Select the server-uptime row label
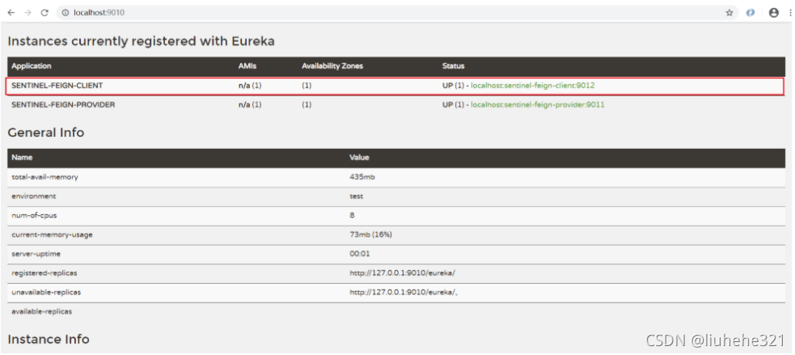This screenshot has height=355, width=795. 36,254
